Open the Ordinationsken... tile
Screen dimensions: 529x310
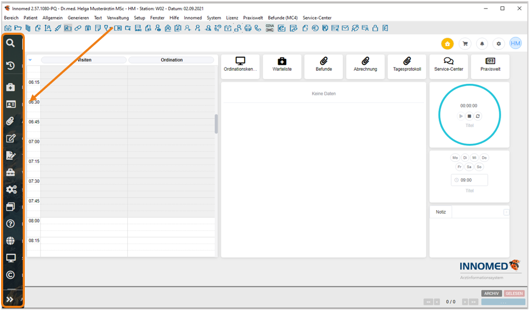pyautogui.click(x=240, y=67)
